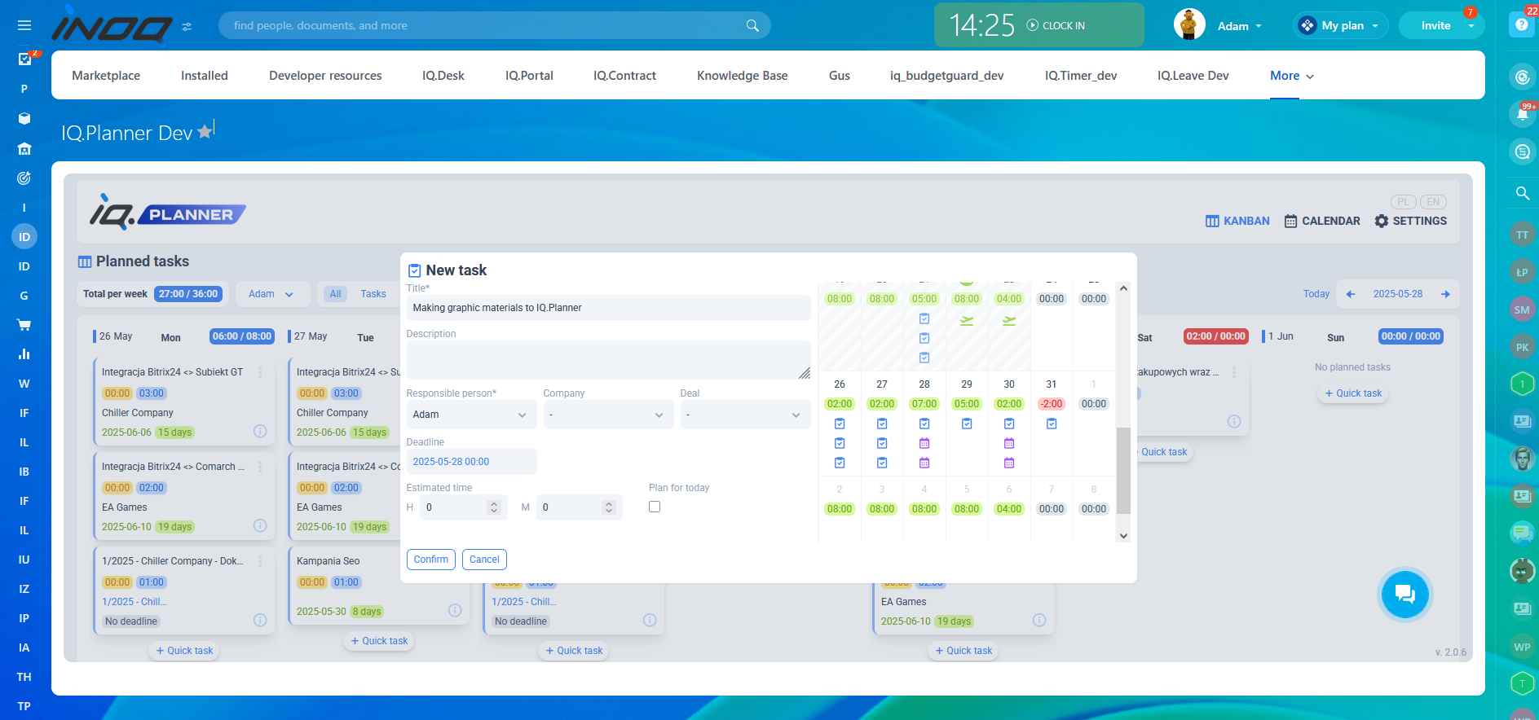Adjust the minutes stepper in Estimated time
Viewport: 1539px width, 720px height.
pos(609,507)
